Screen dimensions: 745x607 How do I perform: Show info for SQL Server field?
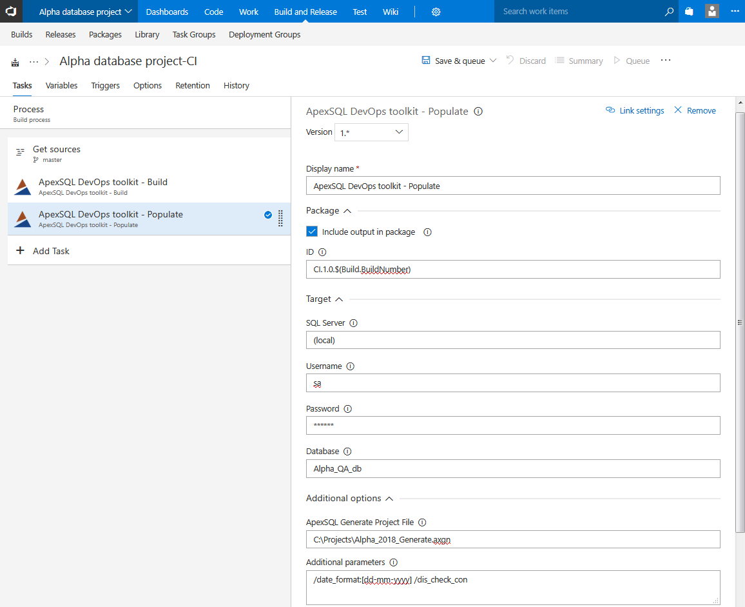coord(354,323)
